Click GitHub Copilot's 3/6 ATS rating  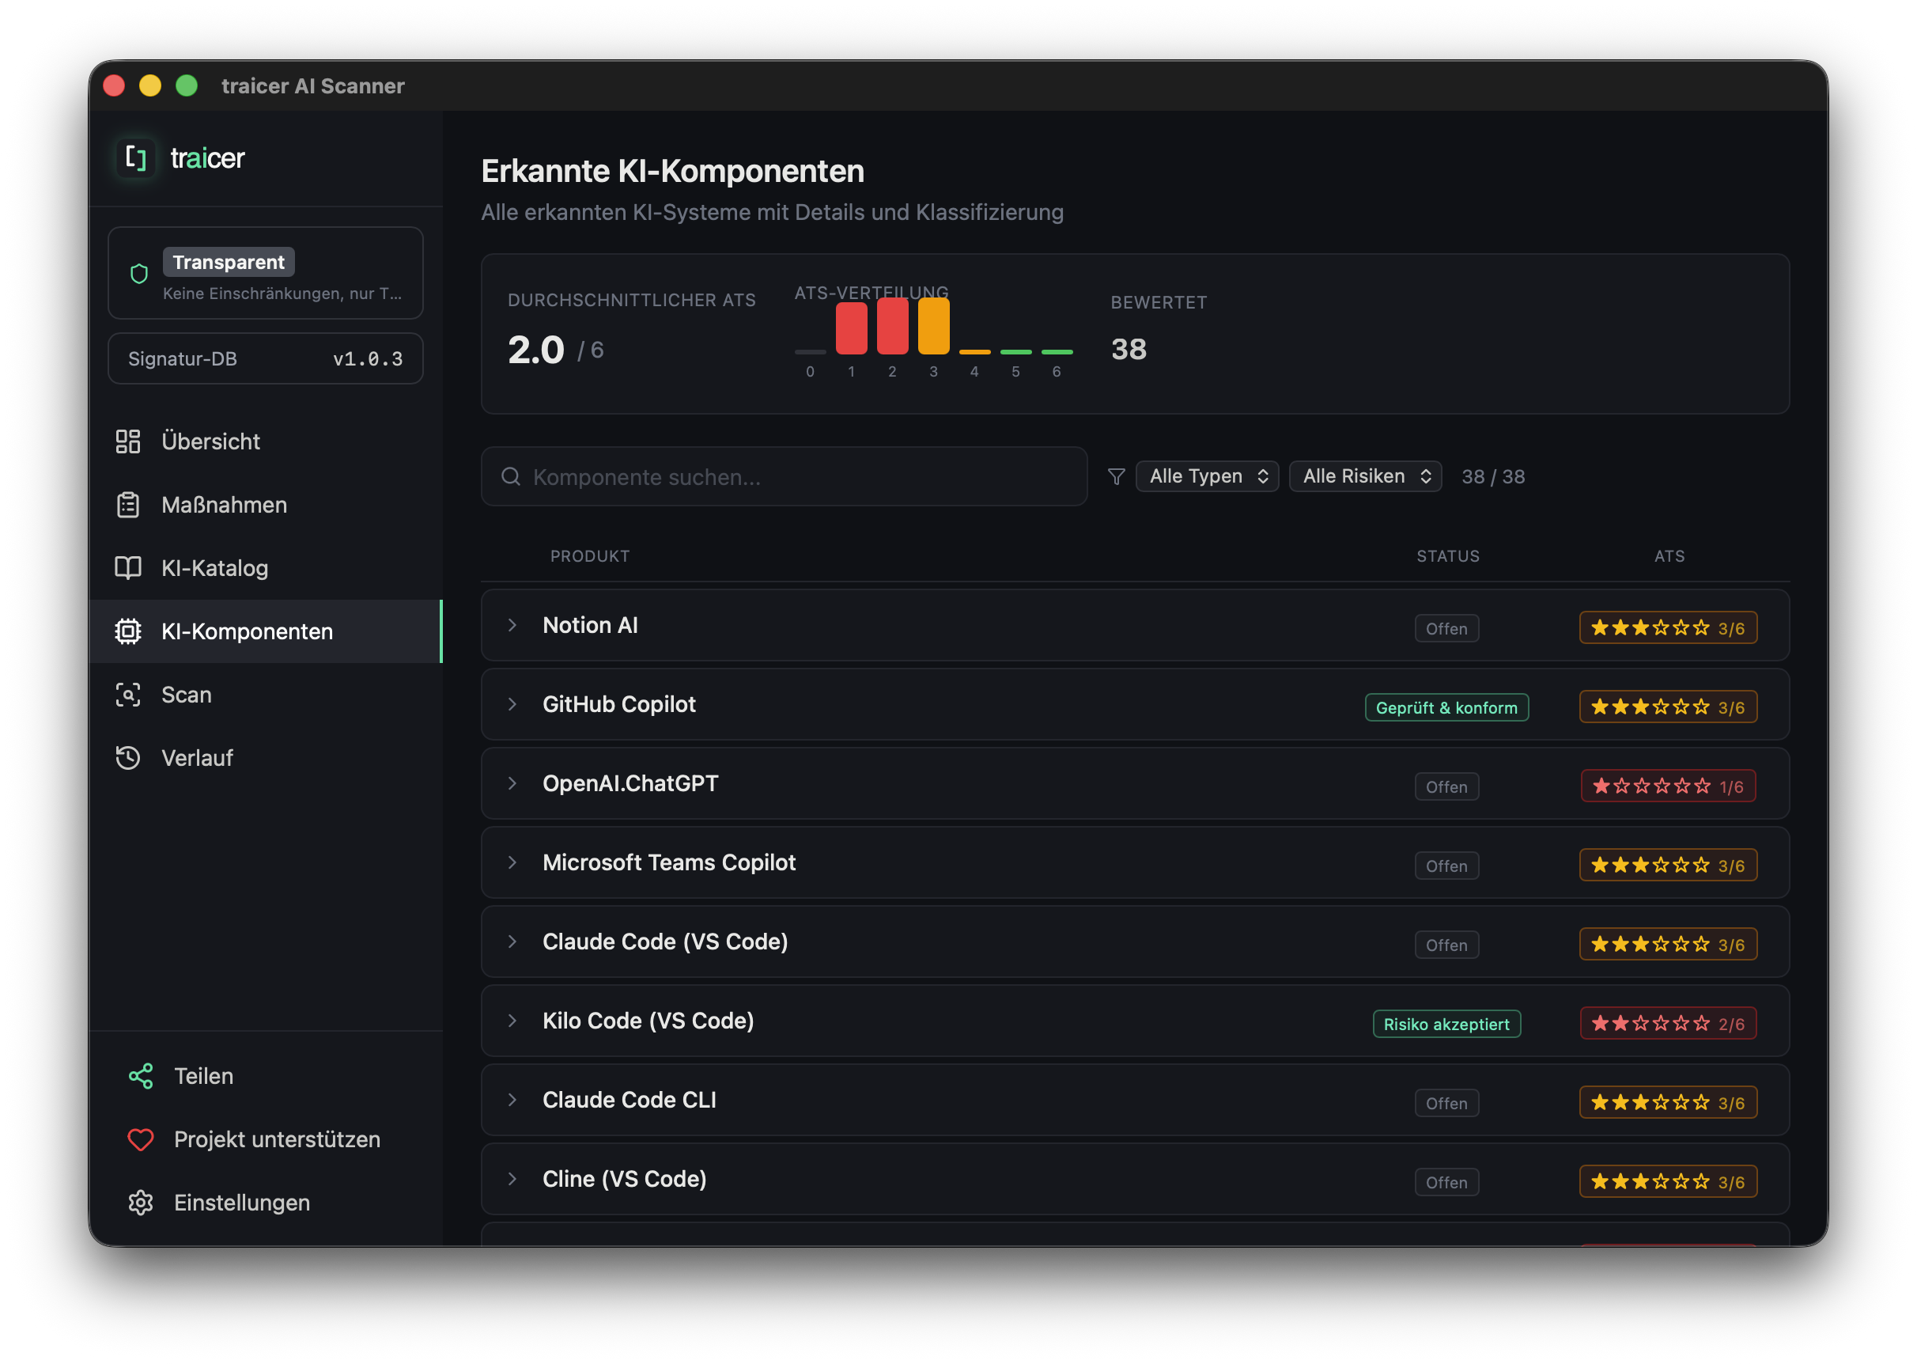point(1668,707)
